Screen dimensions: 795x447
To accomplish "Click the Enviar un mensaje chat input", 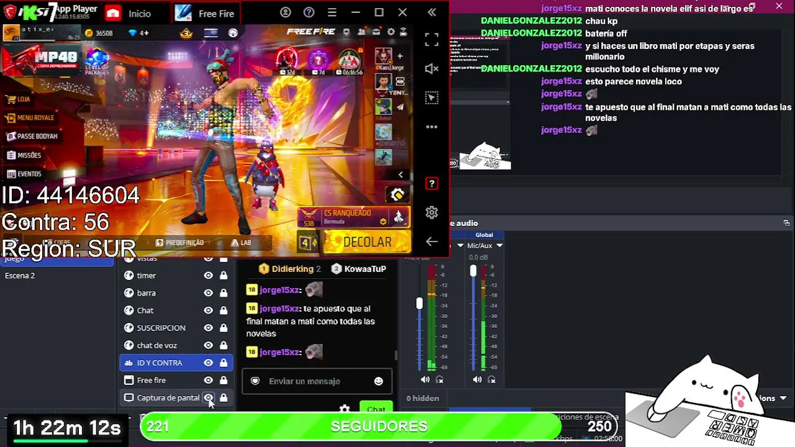I will 317,381.
